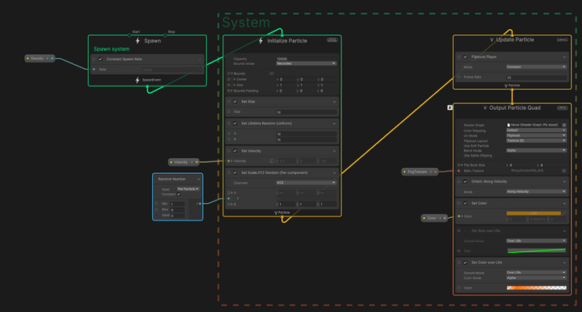582x312 pixels.
Task: Toggle the Constant checkbox in Random Number
Action: point(179,194)
